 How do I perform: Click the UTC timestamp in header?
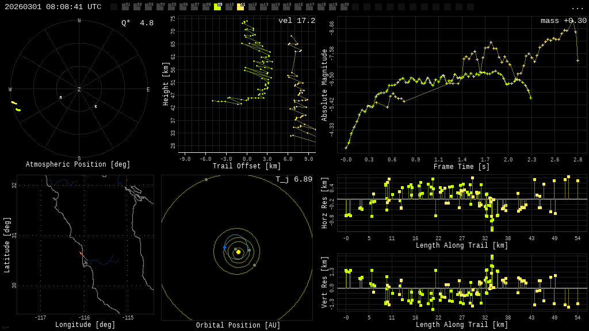[53, 7]
